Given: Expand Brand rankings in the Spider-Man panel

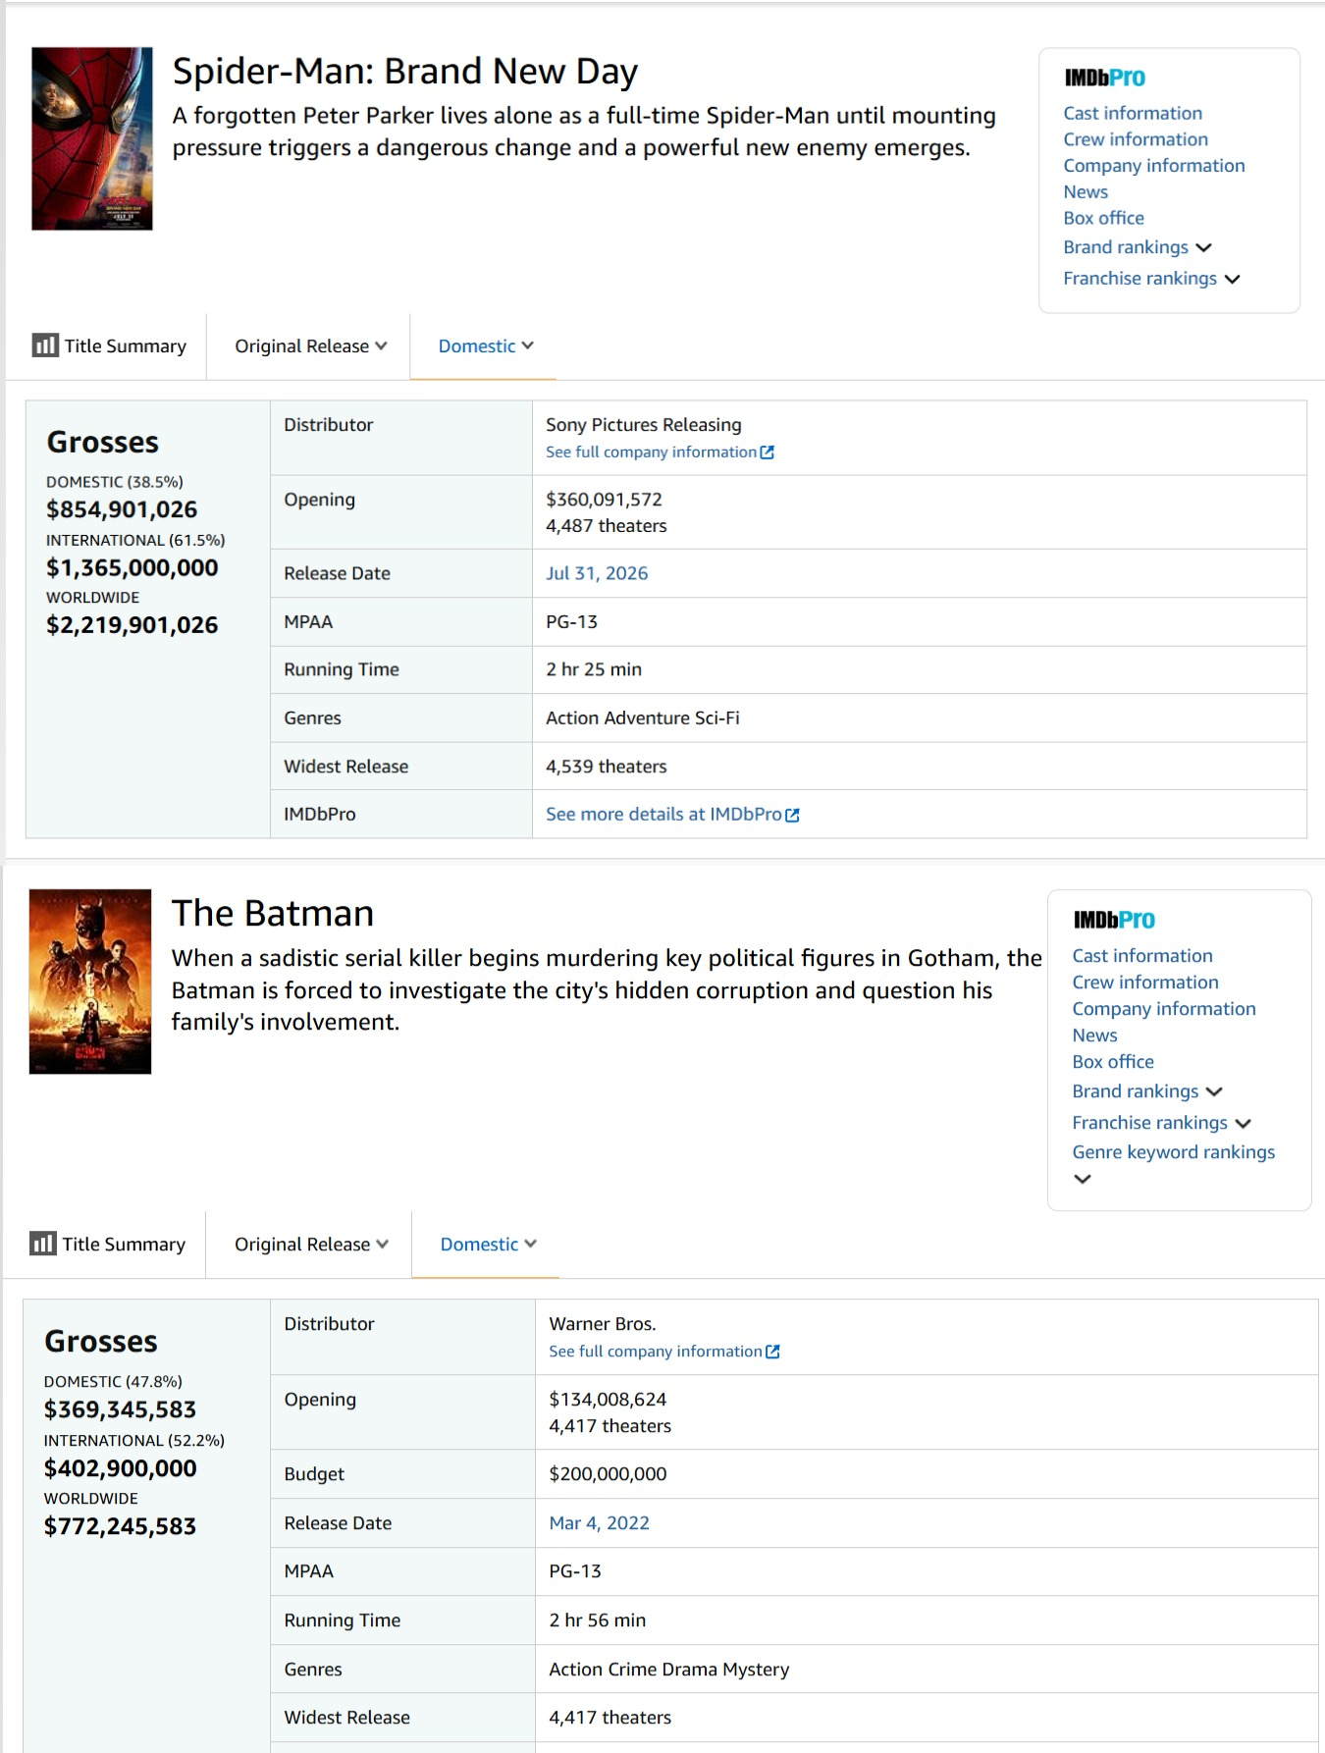Looking at the screenshot, I should coord(1203,247).
